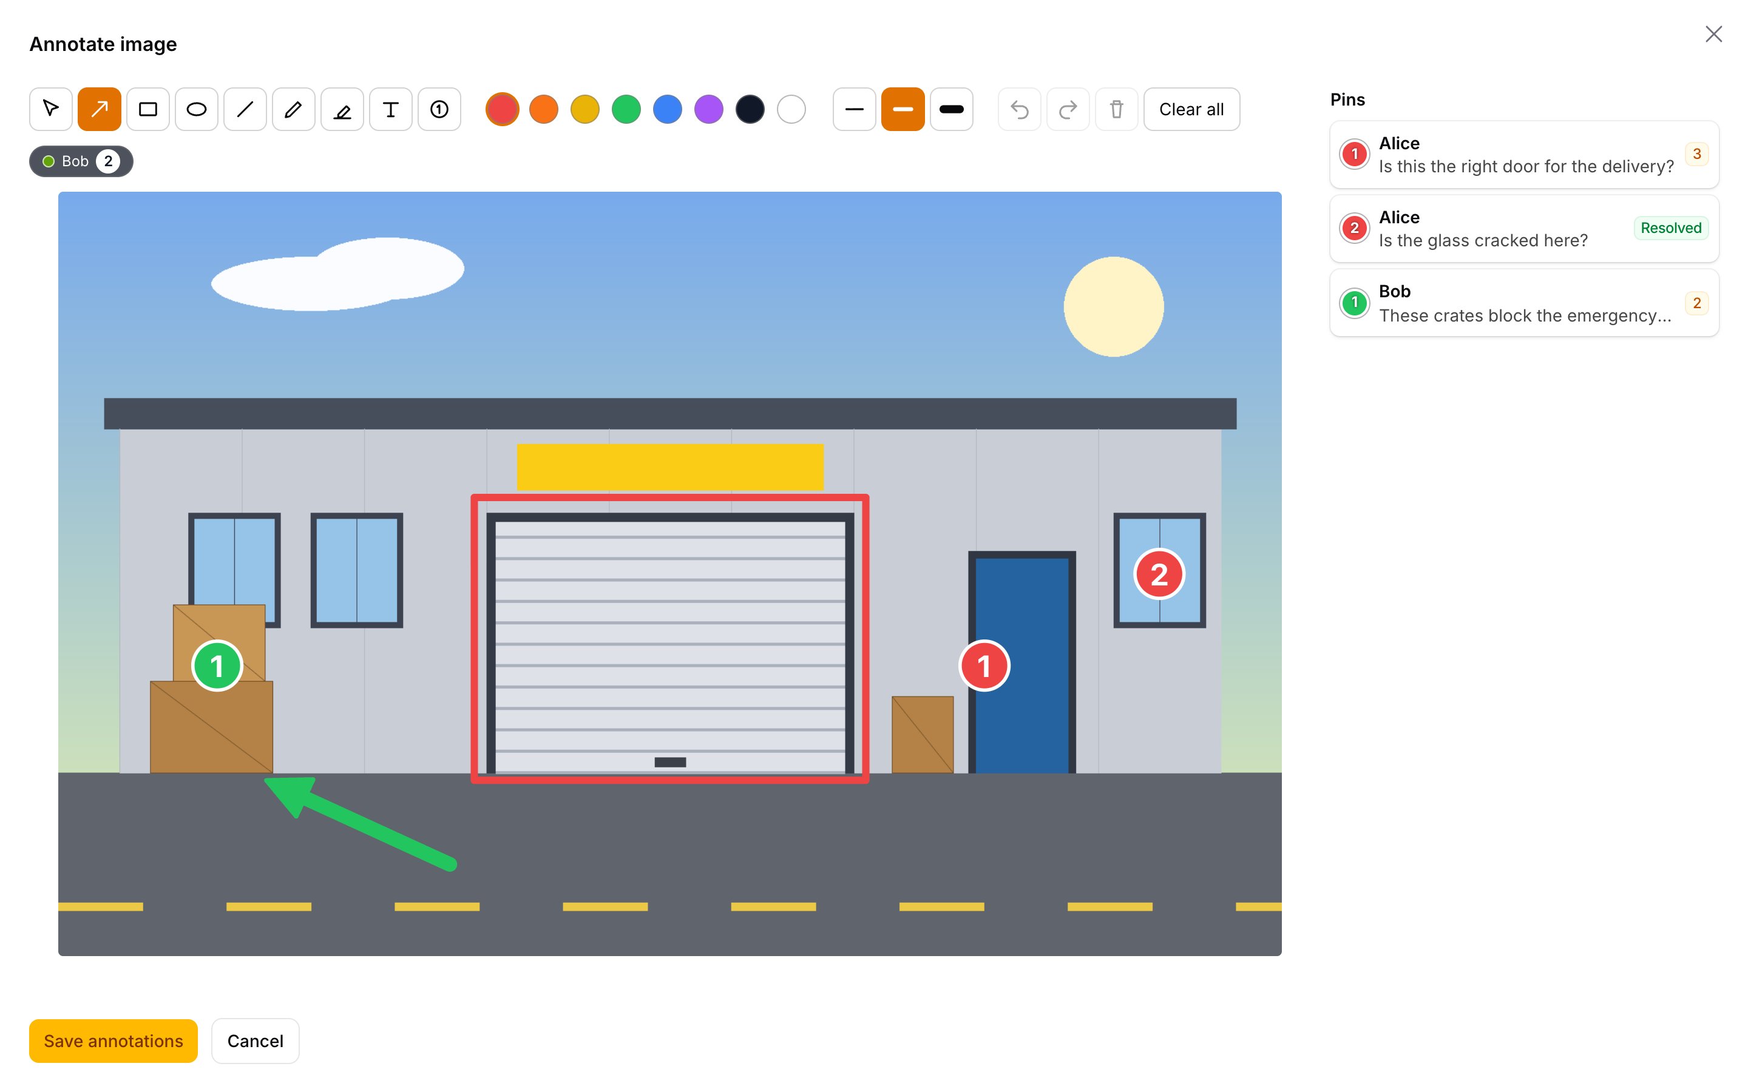Click the Clear all button

point(1192,109)
